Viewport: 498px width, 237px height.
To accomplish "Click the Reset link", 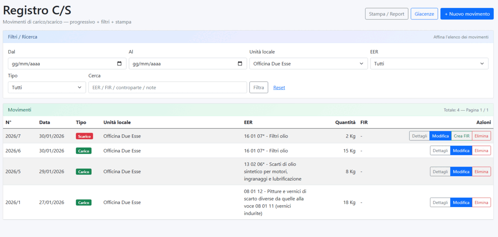I will (279, 87).
